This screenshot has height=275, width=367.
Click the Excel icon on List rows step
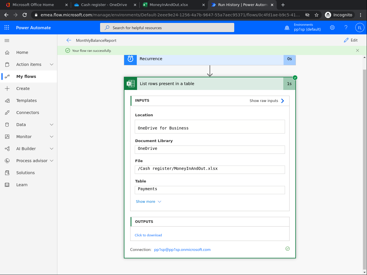click(131, 84)
